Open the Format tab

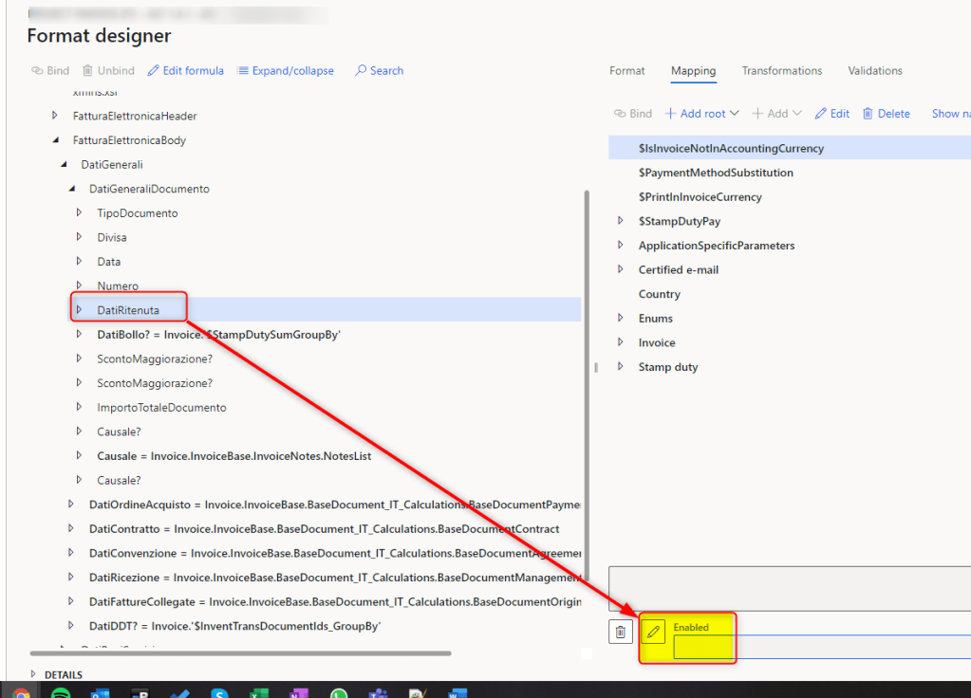(626, 71)
